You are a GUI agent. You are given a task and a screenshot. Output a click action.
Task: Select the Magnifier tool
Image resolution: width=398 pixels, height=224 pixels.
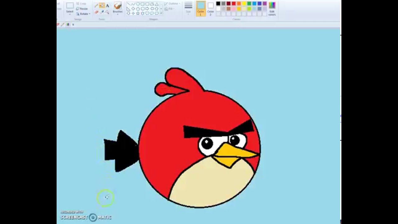pyautogui.click(x=107, y=12)
